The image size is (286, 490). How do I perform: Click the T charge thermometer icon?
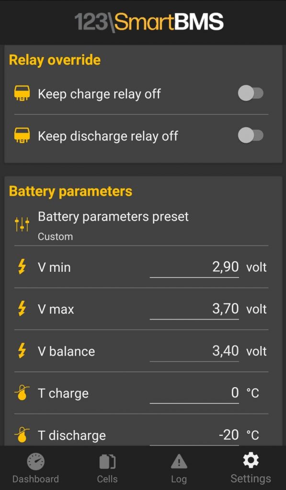[x=22, y=393]
